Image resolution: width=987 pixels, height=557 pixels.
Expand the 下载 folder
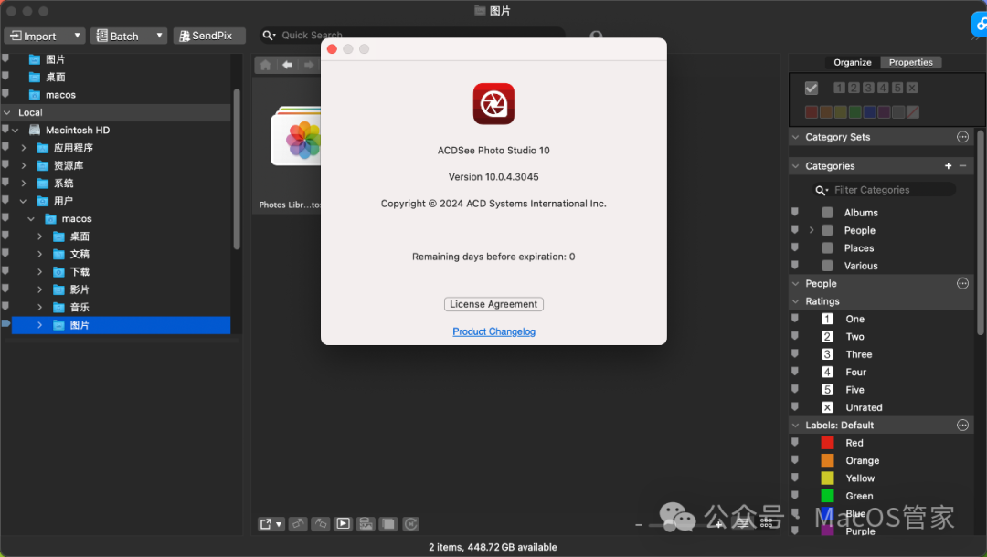(39, 271)
